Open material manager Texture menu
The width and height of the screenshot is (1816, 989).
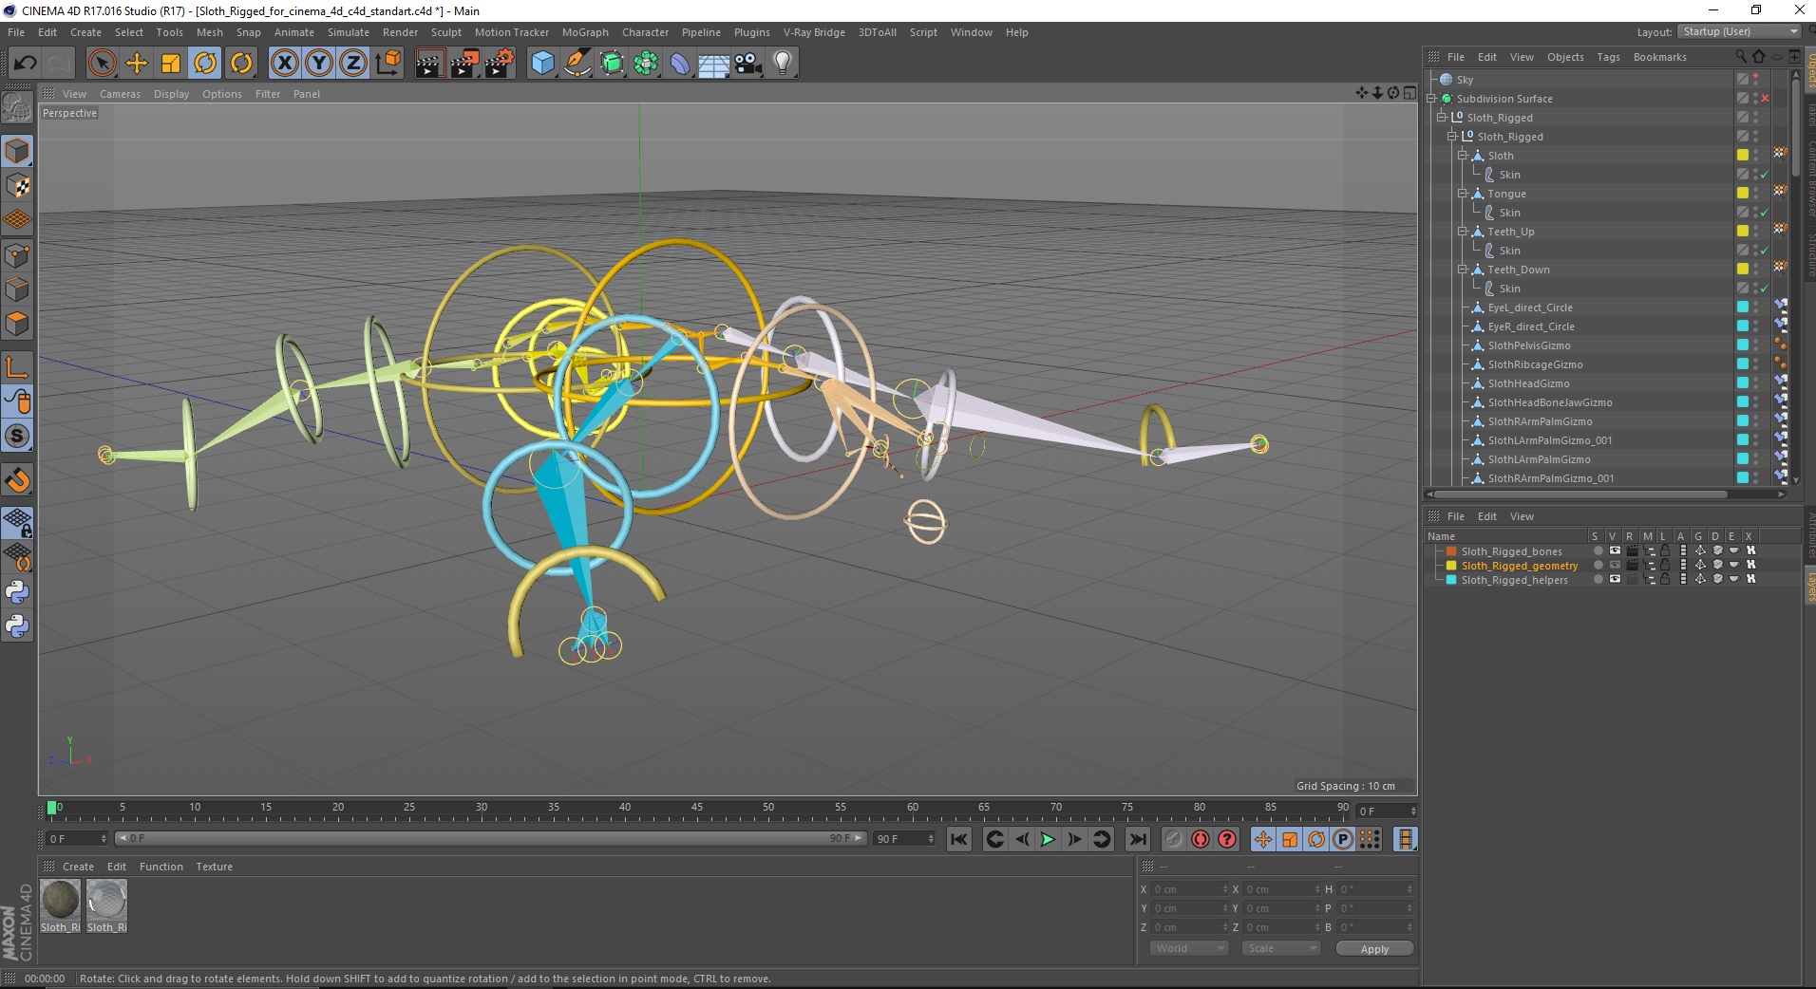click(x=214, y=867)
